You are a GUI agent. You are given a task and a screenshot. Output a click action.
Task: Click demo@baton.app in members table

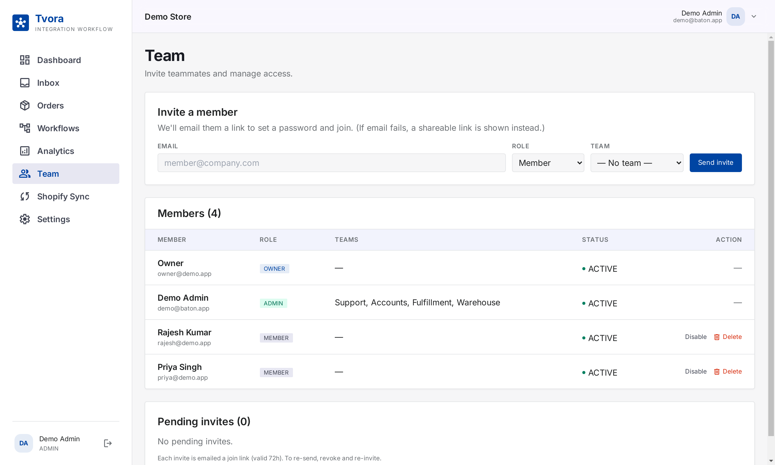(x=183, y=308)
